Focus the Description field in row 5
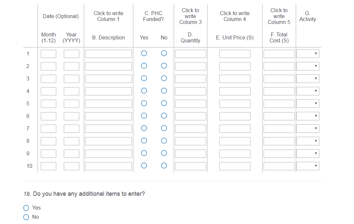The height and width of the screenshot is (224, 354). point(109,104)
